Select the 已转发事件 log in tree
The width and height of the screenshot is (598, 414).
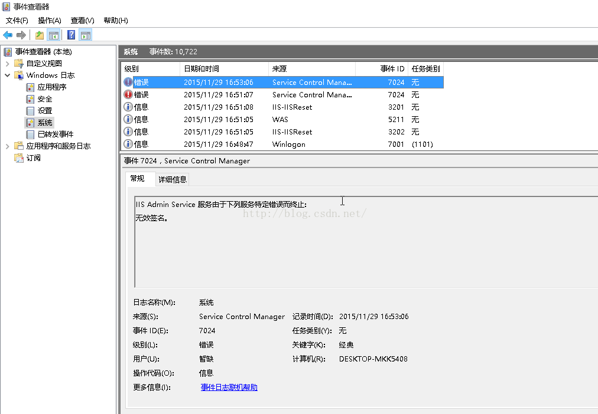56,134
